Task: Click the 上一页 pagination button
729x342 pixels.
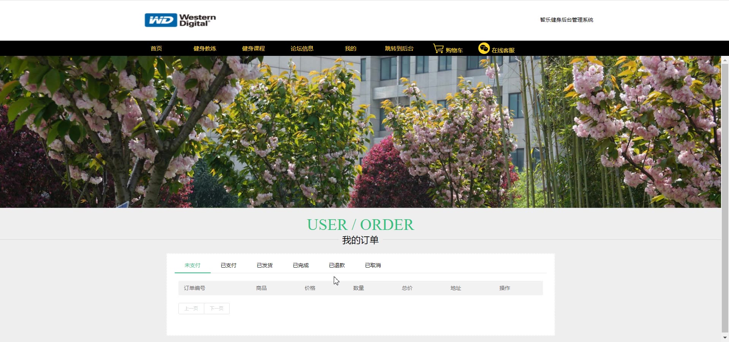Action: (191, 309)
